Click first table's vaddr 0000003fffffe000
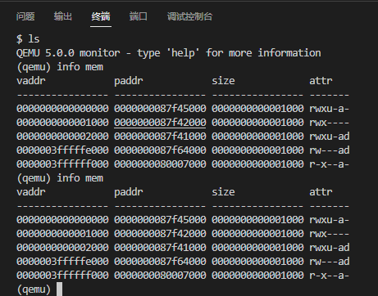The image size is (378, 296). (62, 150)
